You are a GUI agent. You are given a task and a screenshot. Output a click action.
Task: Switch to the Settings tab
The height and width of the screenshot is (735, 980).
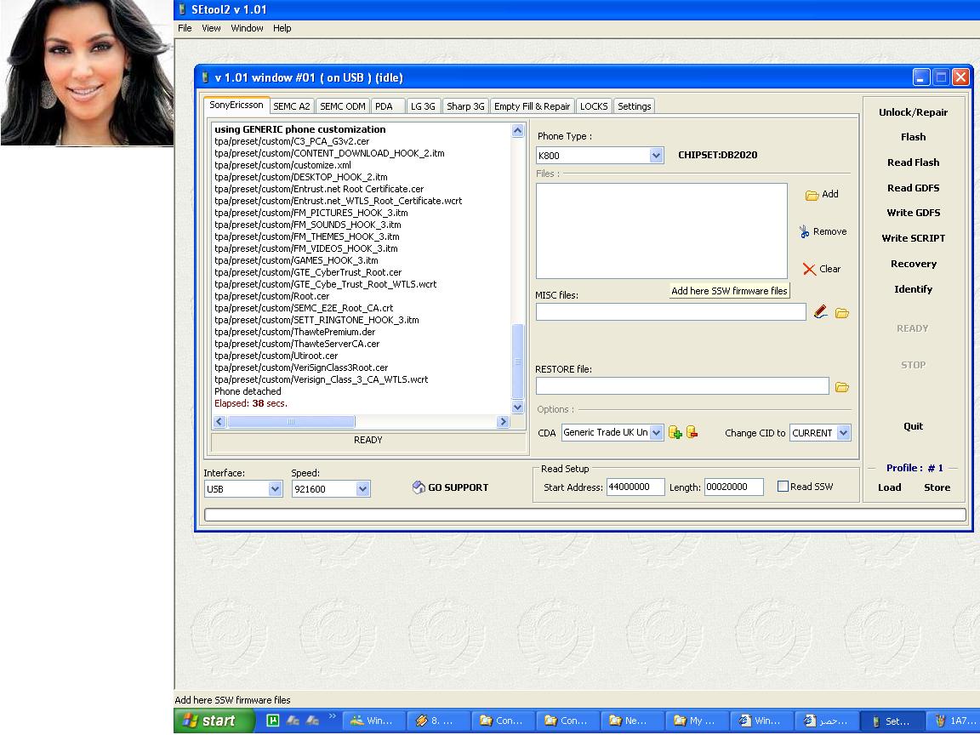click(x=635, y=106)
